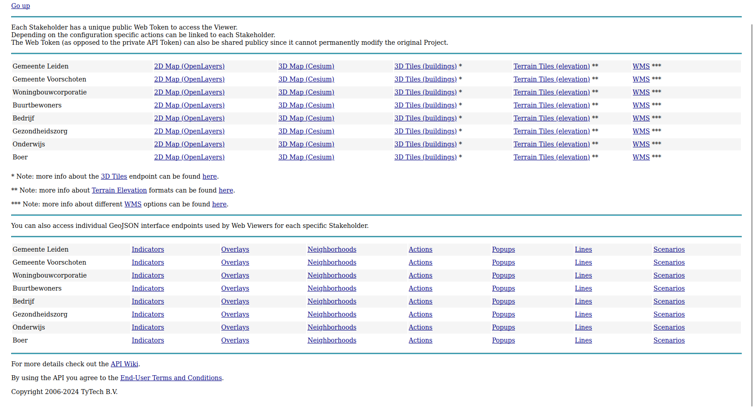This screenshot has width=753, height=407.
Task: Open Popups for Bedrijf
Action: point(503,301)
